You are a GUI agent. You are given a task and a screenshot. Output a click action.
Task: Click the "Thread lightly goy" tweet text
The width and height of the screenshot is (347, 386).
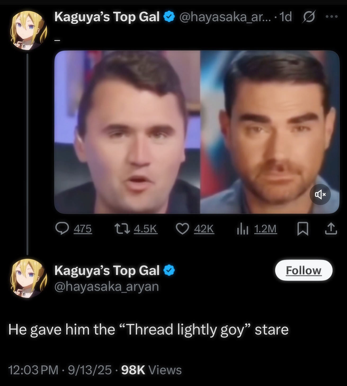(x=148, y=329)
